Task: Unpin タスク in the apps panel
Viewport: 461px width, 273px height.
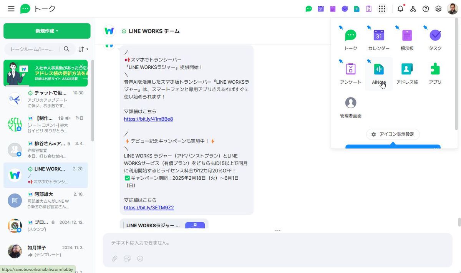Action: tap(425, 28)
